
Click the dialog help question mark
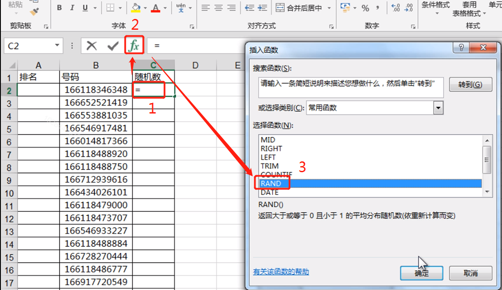[x=461, y=48]
